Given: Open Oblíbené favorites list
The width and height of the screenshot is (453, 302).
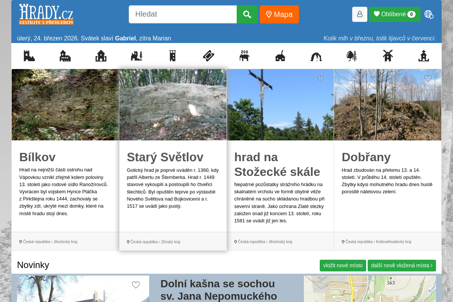Looking at the screenshot, I should (394, 14).
